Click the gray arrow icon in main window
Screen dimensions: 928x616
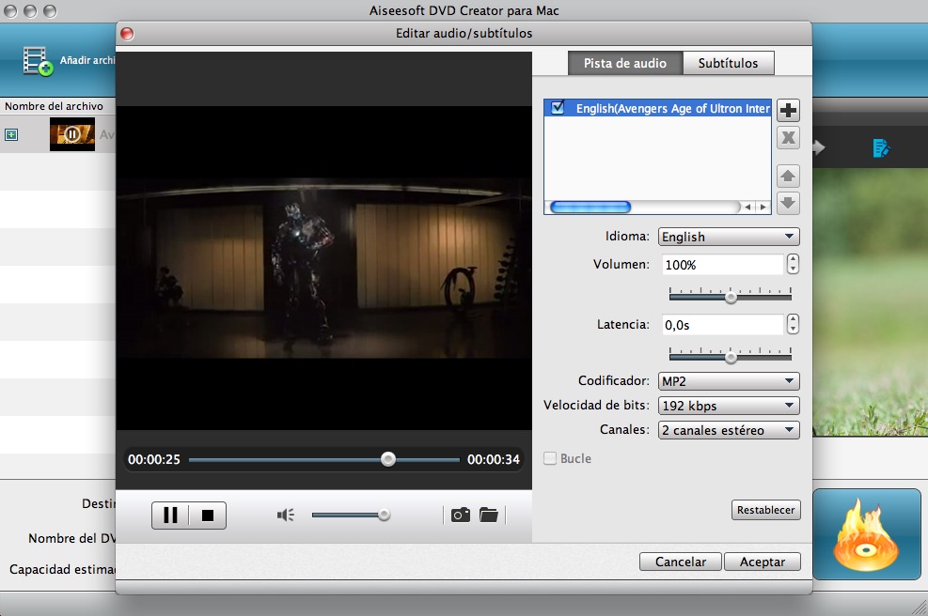pyautogui.click(x=819, y=147)
